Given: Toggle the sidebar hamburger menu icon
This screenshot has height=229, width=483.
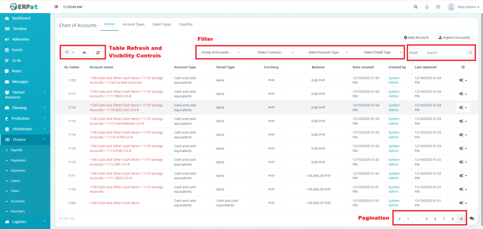Looking at the screenshot, I should 57,7.
